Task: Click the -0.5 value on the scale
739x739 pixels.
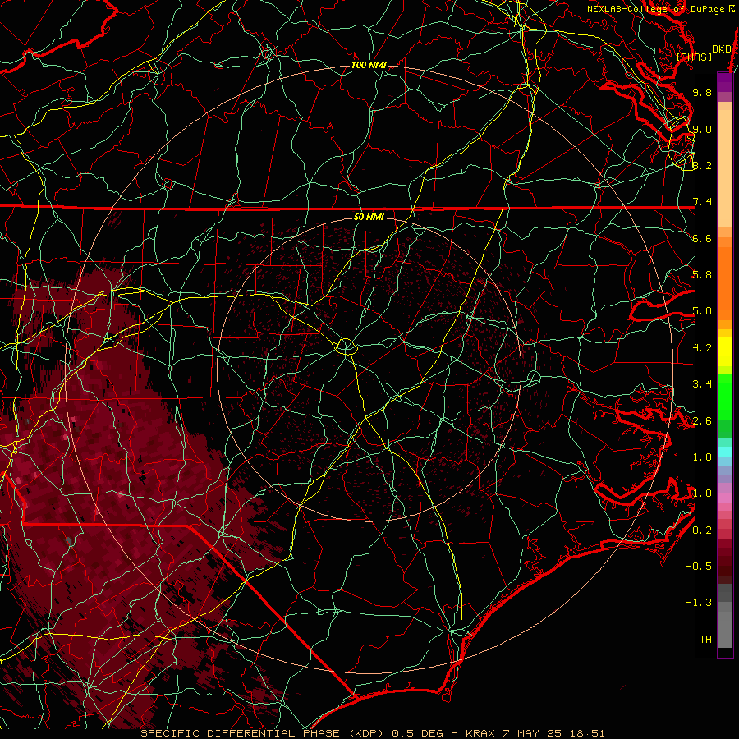Action: pos(699,567)
